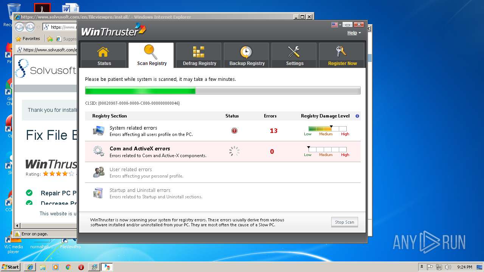Click the Registry Section column header
The image size is (484, 272).
pos(110,116)
